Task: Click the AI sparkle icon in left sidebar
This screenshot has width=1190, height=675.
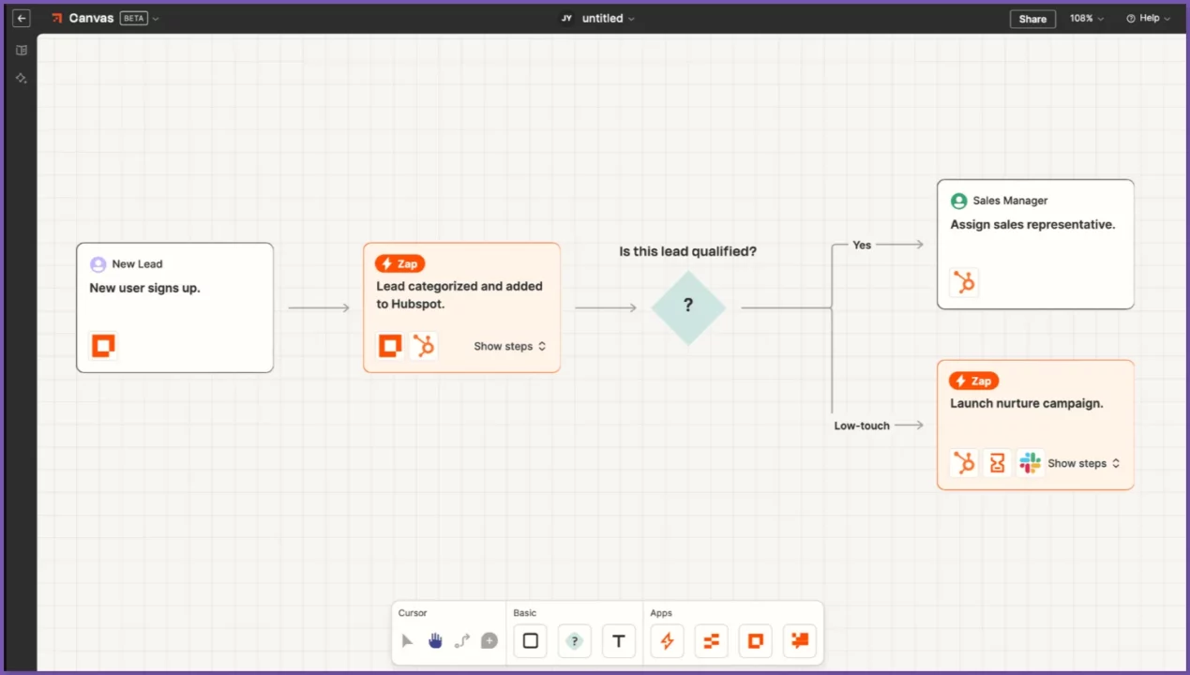Action: pos(22,79)
